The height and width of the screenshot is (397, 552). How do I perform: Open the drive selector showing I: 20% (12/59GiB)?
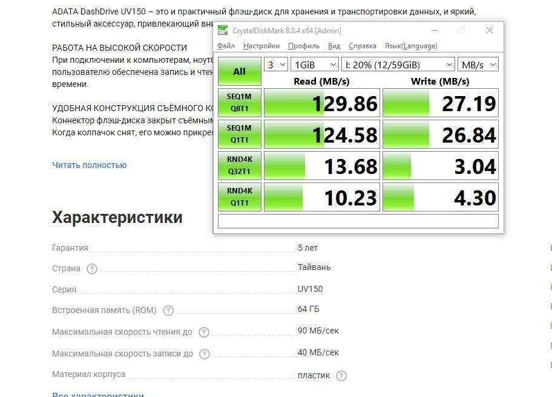click(x=398, y=65)
